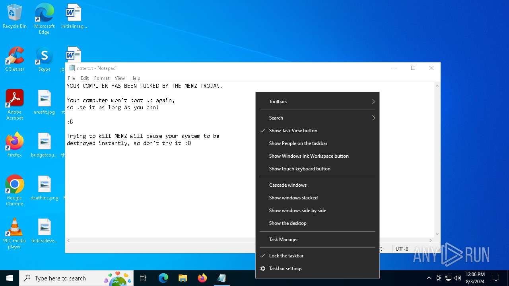
Task: Click the gear icon beside Taskbar settings
Action: 262,269
